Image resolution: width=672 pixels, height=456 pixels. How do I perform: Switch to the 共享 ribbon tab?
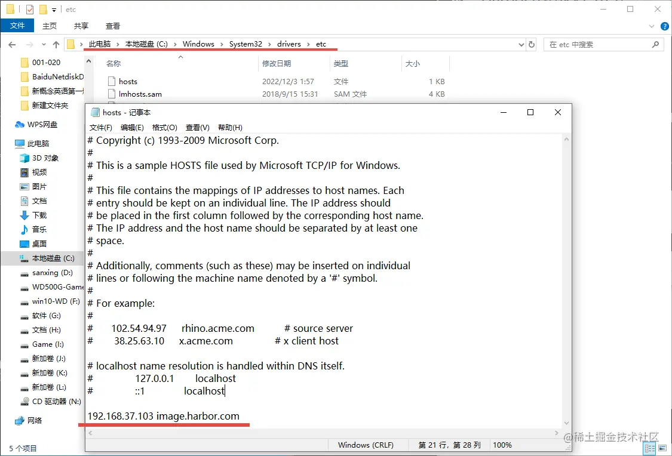pos(81,26)
